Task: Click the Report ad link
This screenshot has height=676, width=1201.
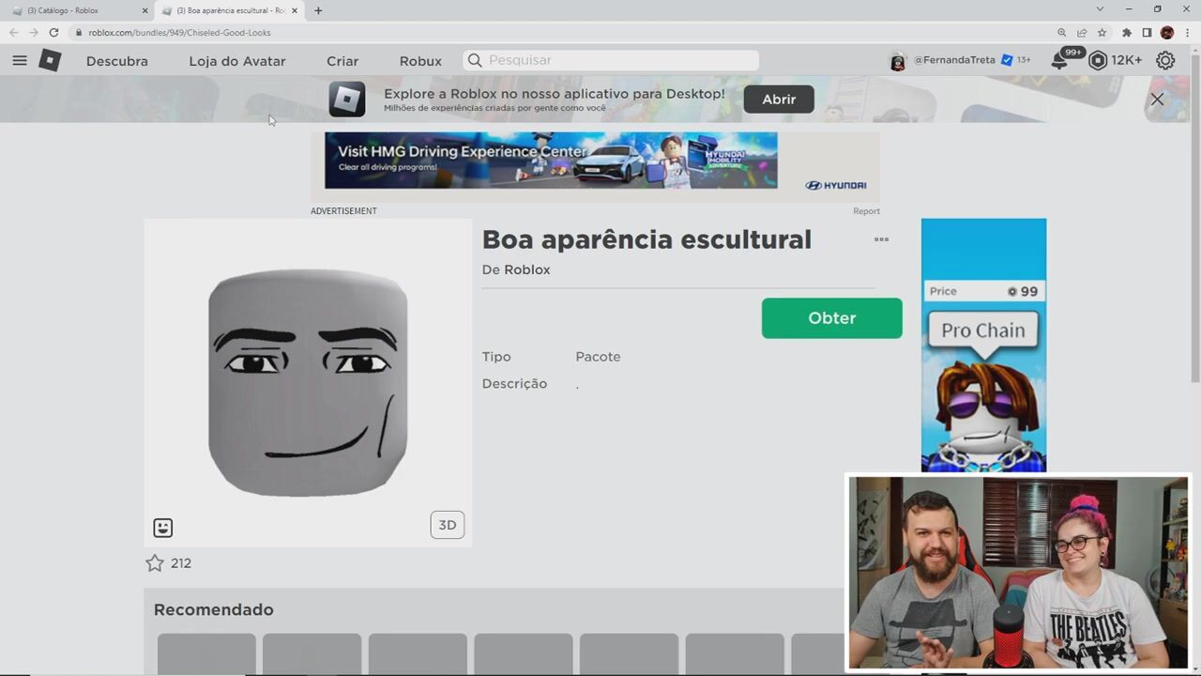Action: [x=866, y=211]
